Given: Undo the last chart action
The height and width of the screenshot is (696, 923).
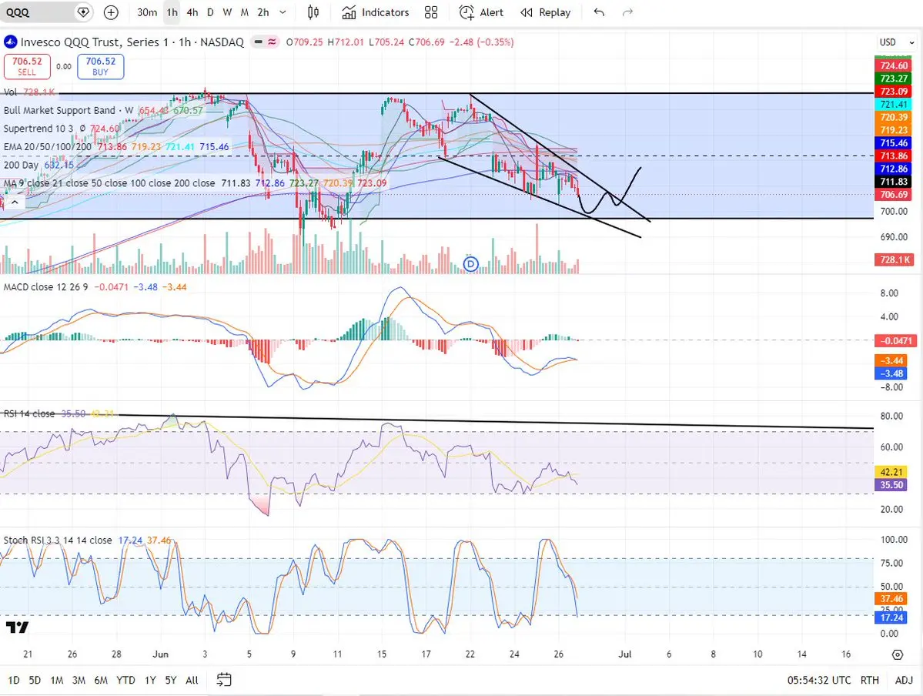Looking at the screenshot, I should coord(599,12).
